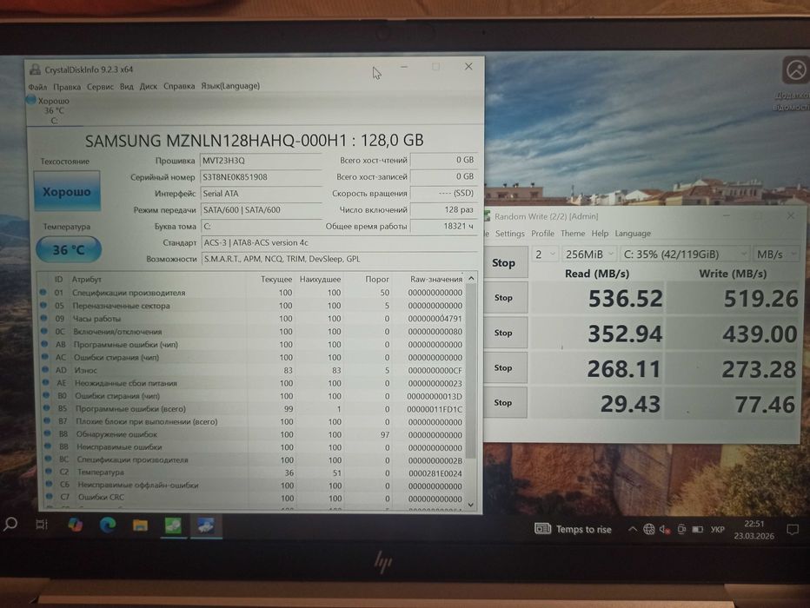Click the Атрибут column header
Viewport: 810px width, 608px height.
point(86,279)
